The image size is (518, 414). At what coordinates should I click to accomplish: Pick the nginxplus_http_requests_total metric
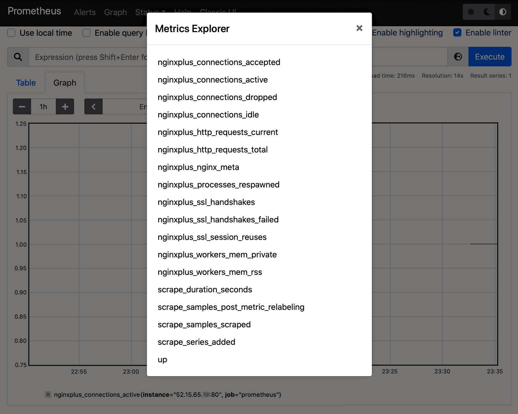click(x=212, y=150)
